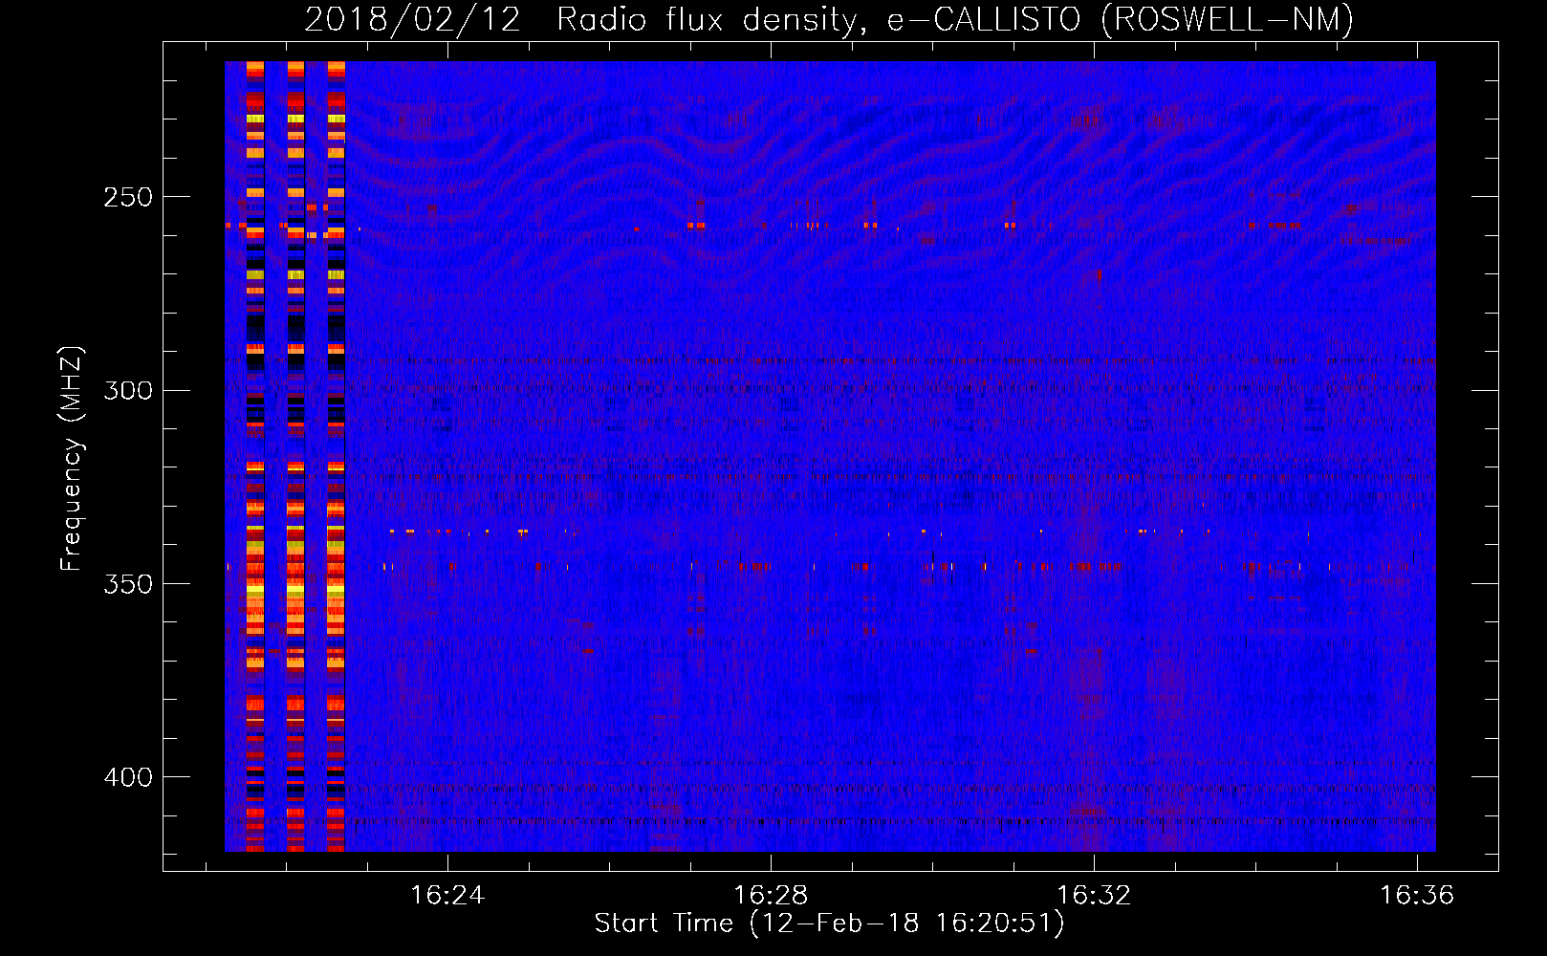Click the 16:24 time tick label

point(447,895)
